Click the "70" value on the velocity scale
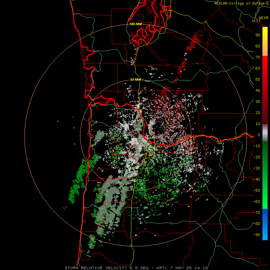The image size is (270, 270). pos(258,57)
